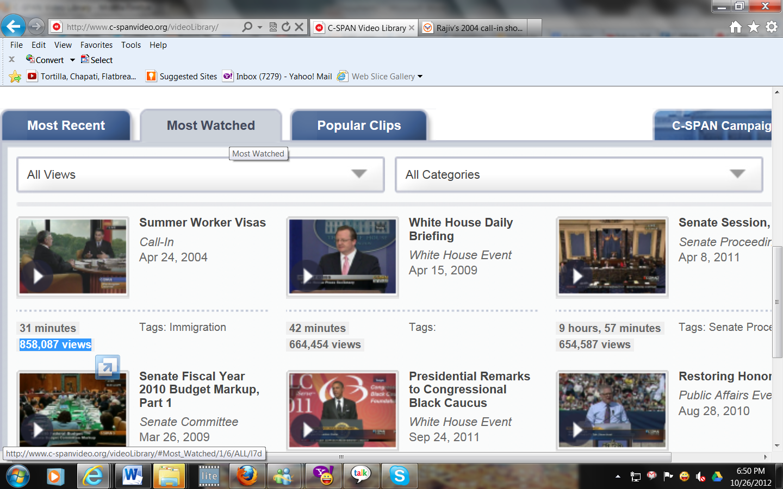783x489 pixels.
Task: Open the Tortilla, Chapati, Flatbread favorite
Action: [x=82, y=77]
